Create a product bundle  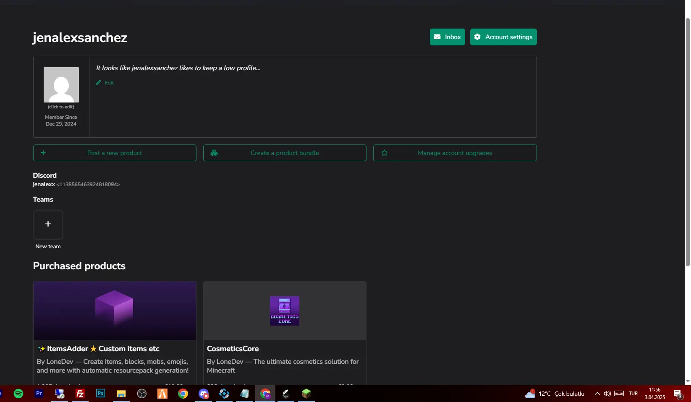pos(285,153)
